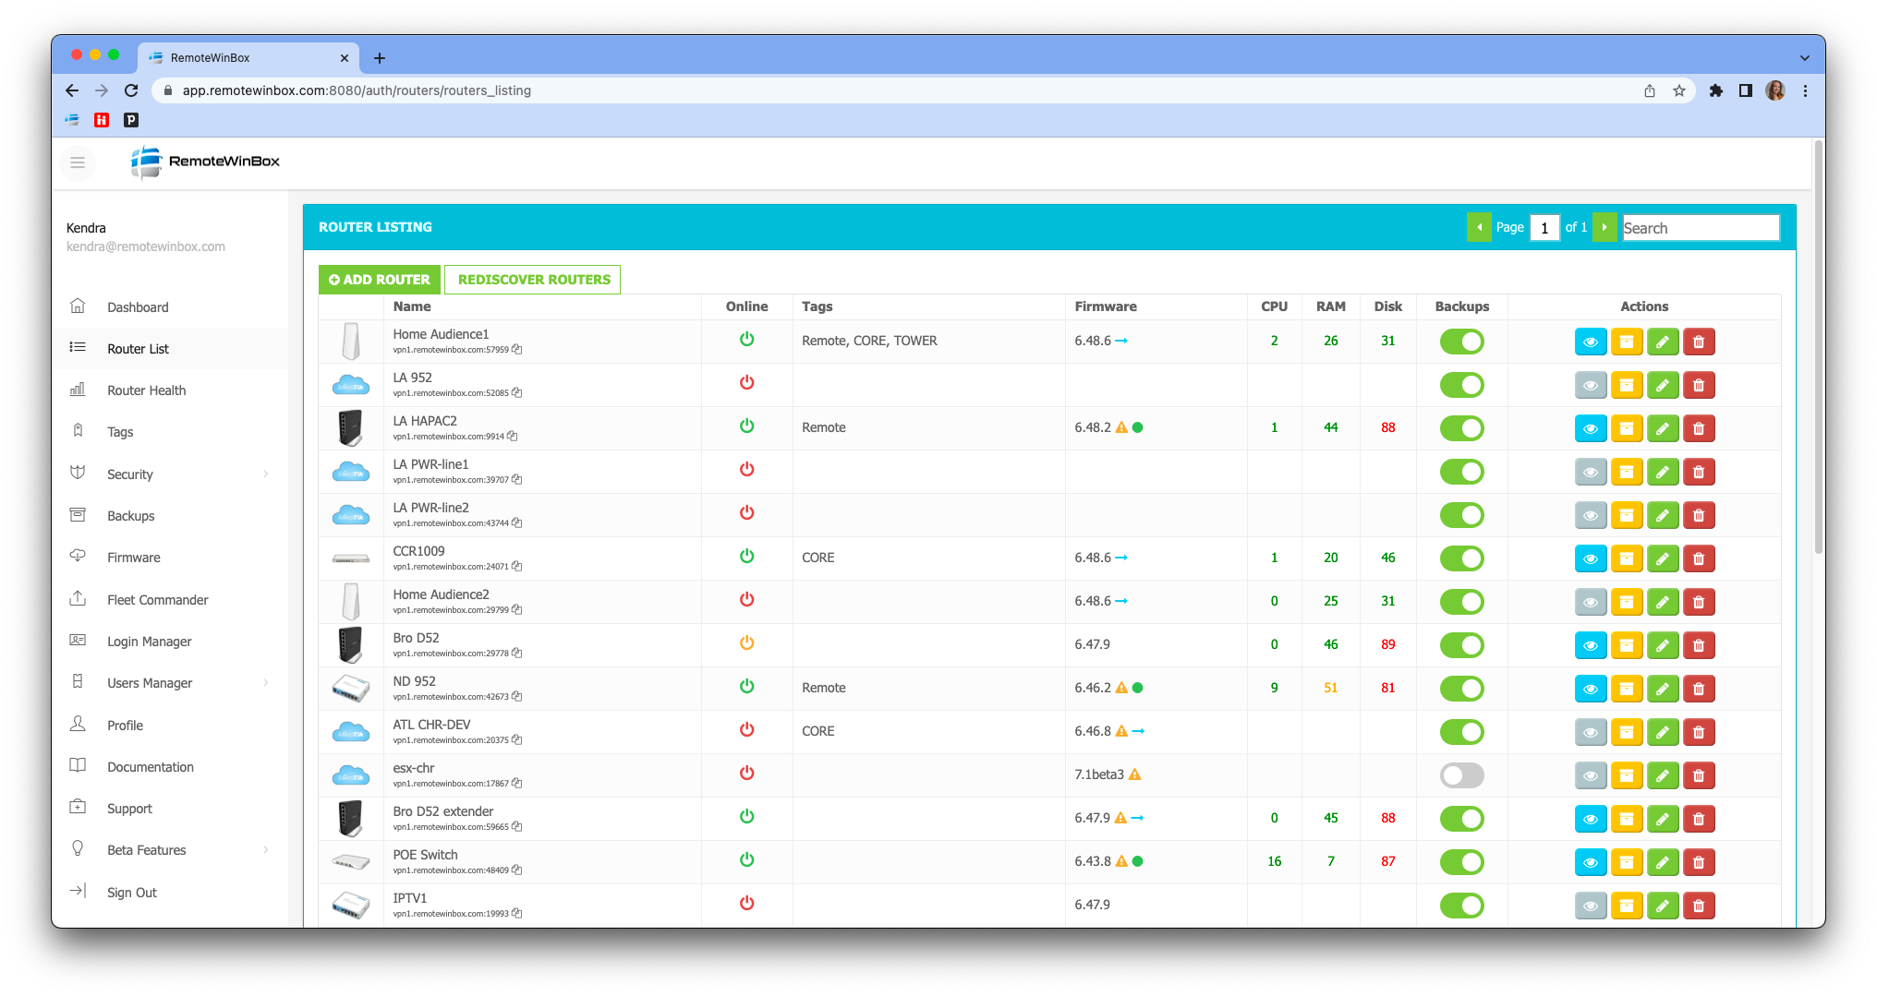Screen dimensions: 1877x996
Task: Click the page's vertical scrollbar
Action: (1818, 351)
